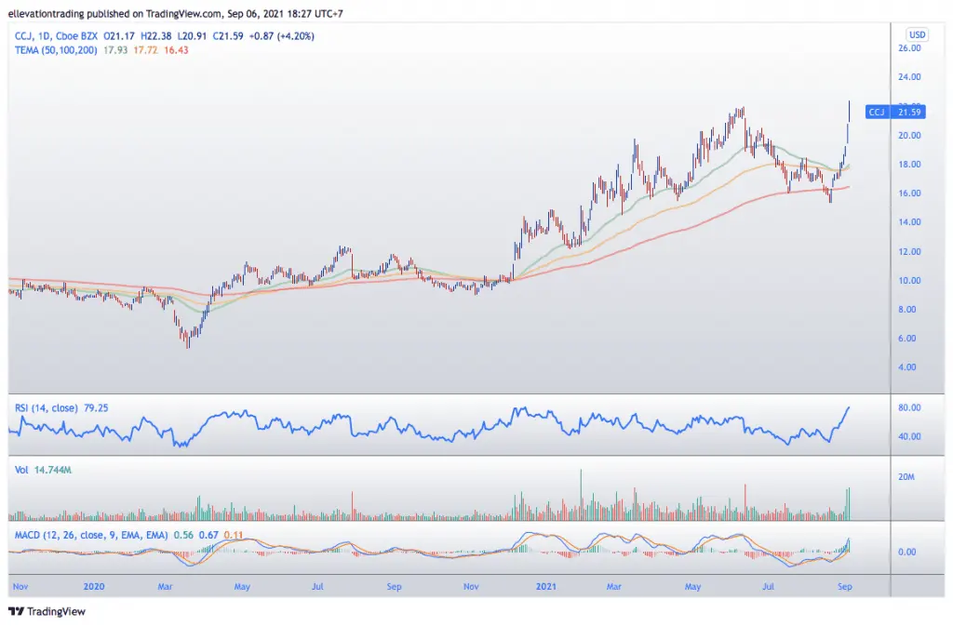Click the CCJ 21.59 price label

[895, 112]
